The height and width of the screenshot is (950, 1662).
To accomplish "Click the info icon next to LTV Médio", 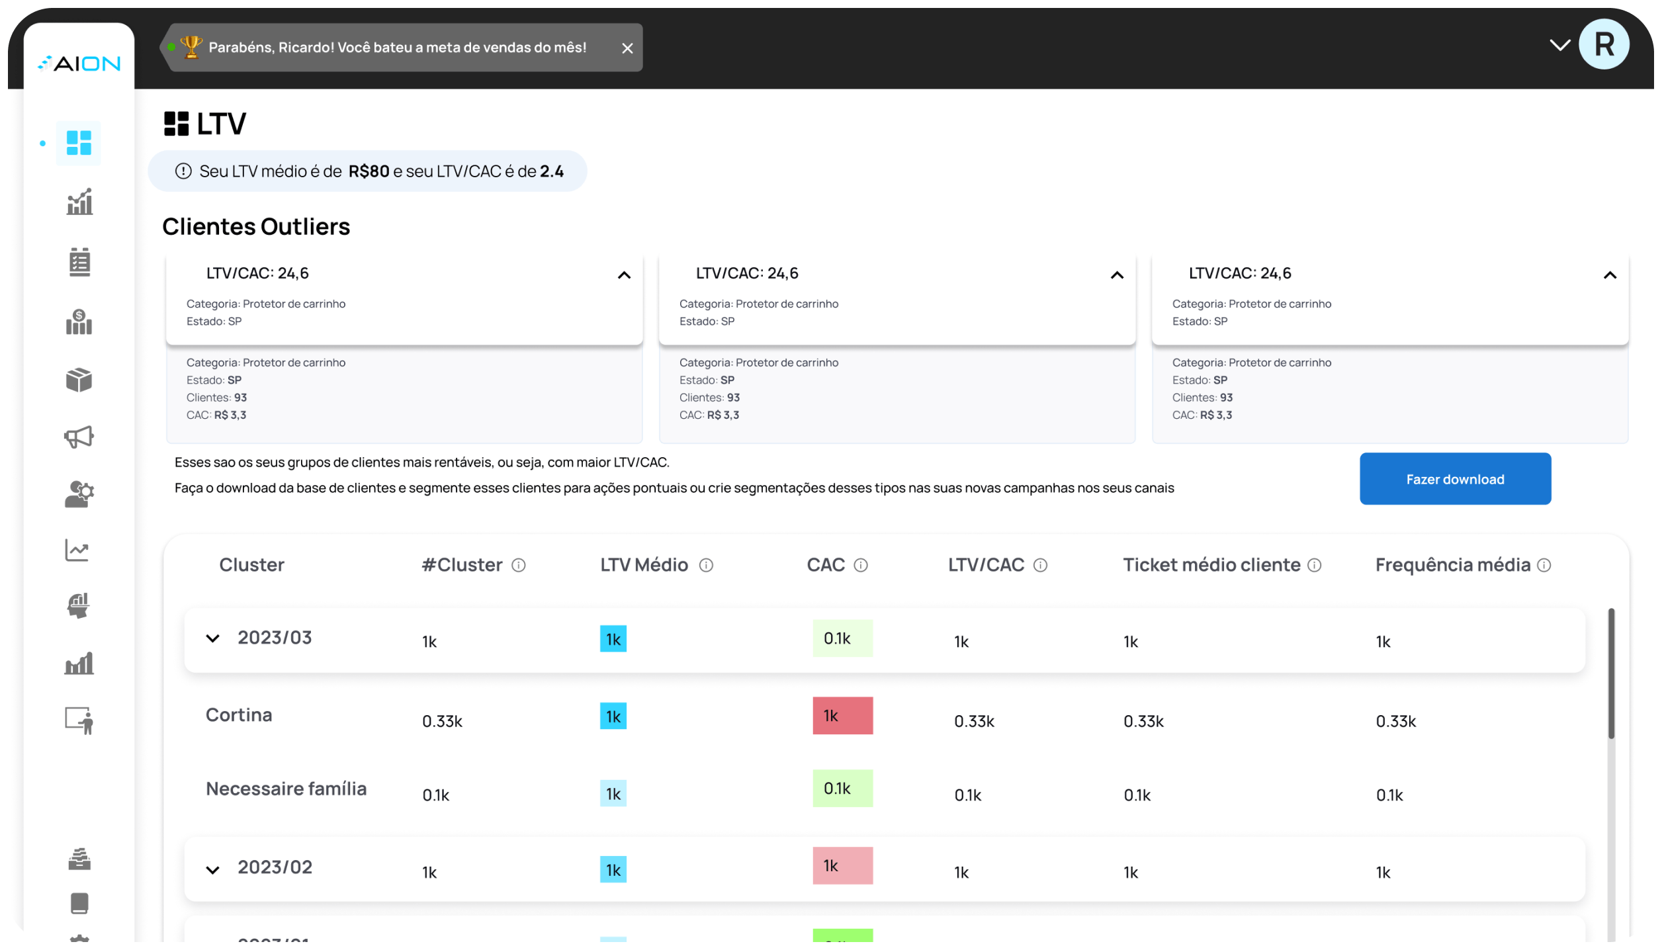I will 706,565.
